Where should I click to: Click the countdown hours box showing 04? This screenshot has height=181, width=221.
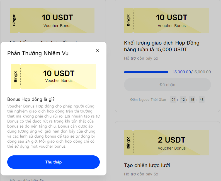(x=174, y=100)
